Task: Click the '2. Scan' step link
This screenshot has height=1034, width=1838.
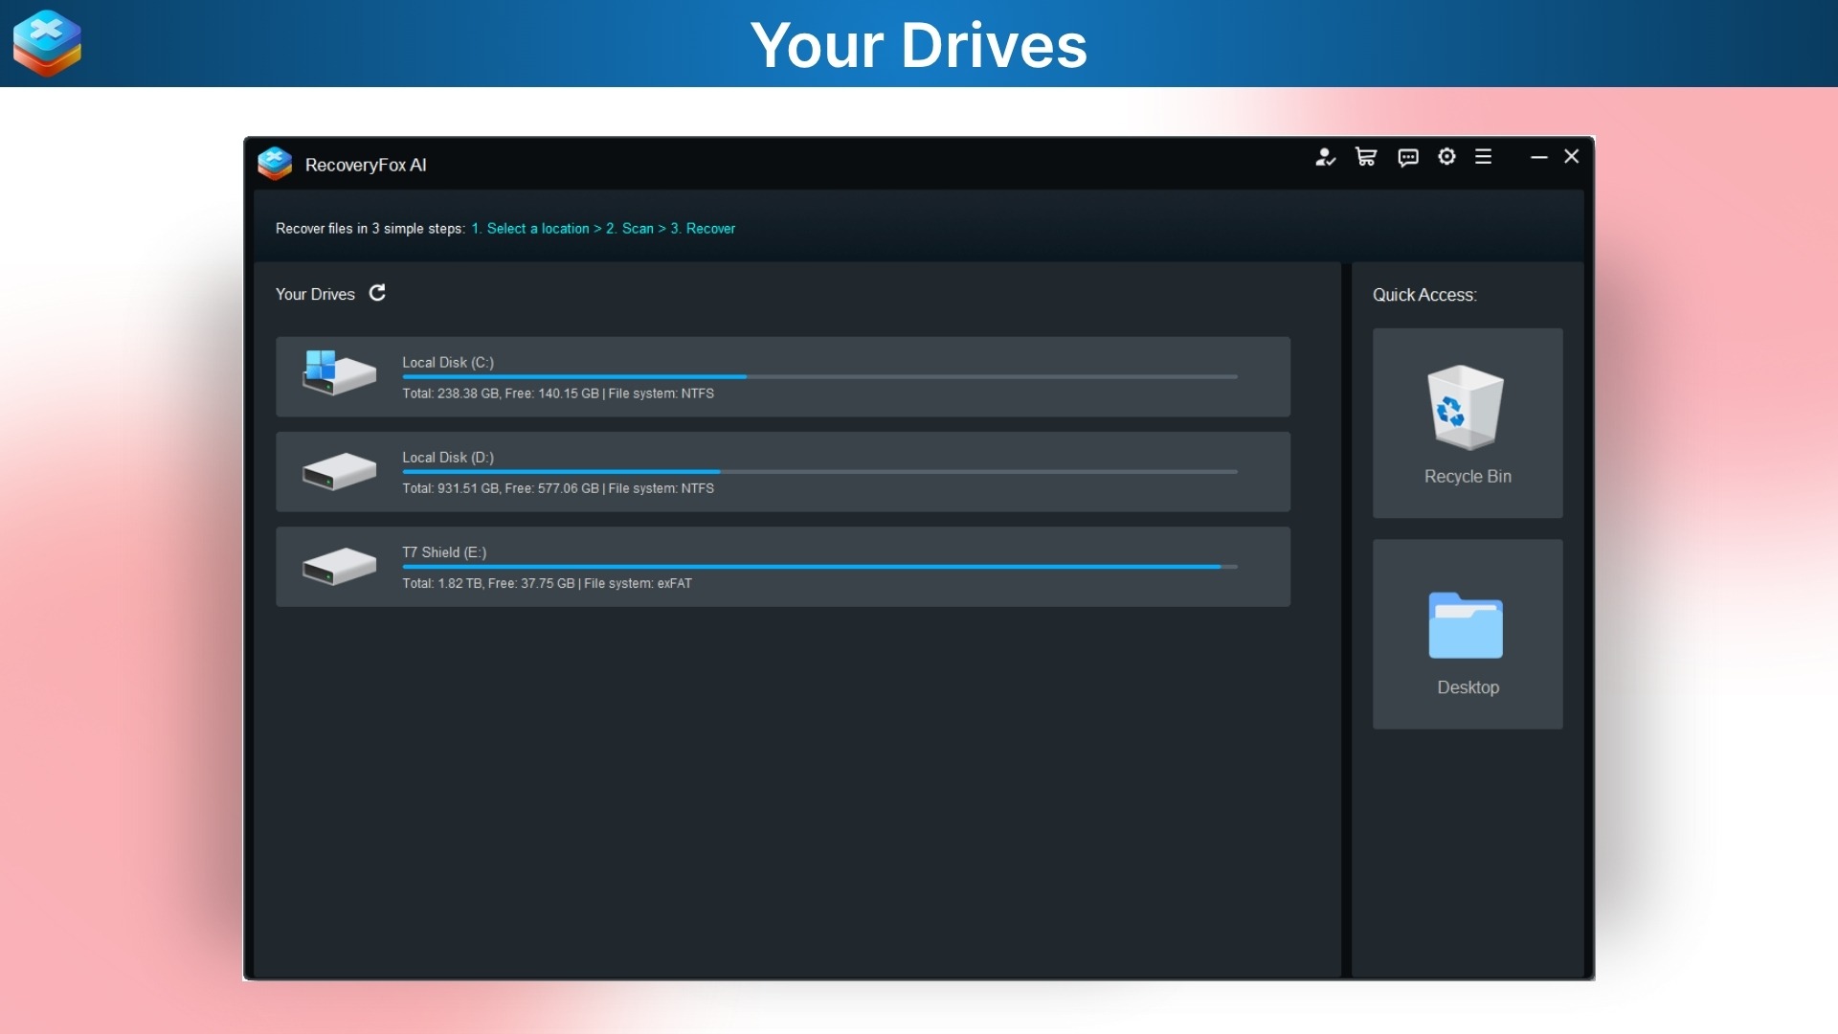Action: [x=630, y=228]
